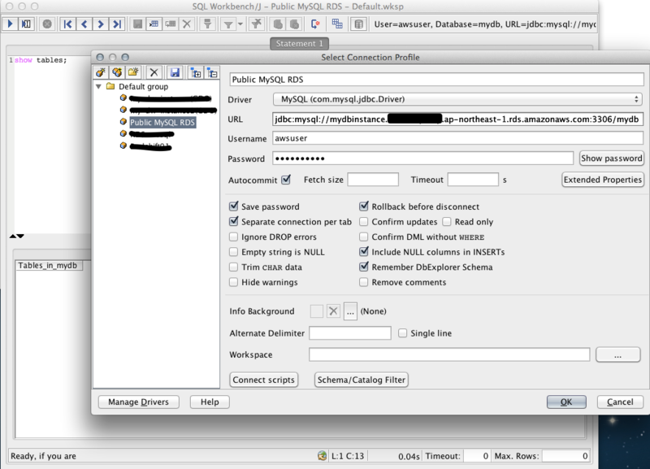Enable Hide warnings
650x469 pixels.
point(234,282)
